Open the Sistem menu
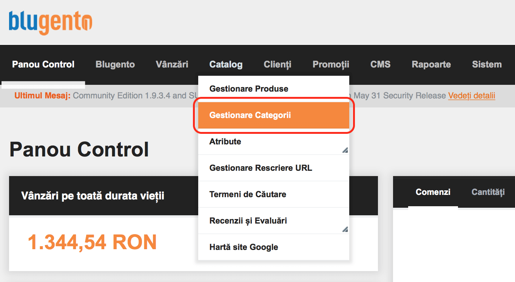Screen dimensions: 515x282 [487, 64]
